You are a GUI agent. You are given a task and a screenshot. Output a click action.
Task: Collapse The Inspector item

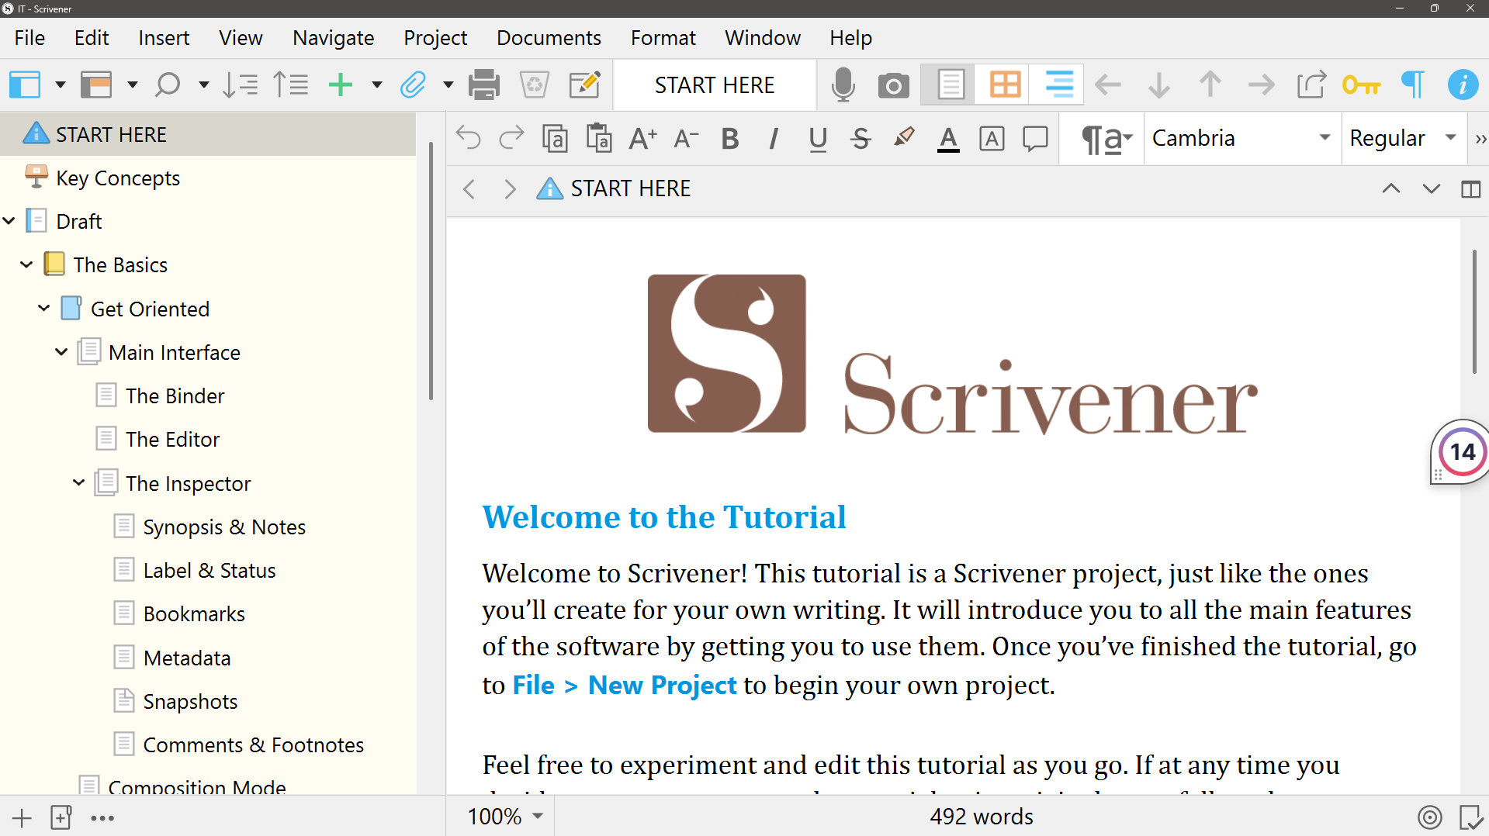[78, 483]
